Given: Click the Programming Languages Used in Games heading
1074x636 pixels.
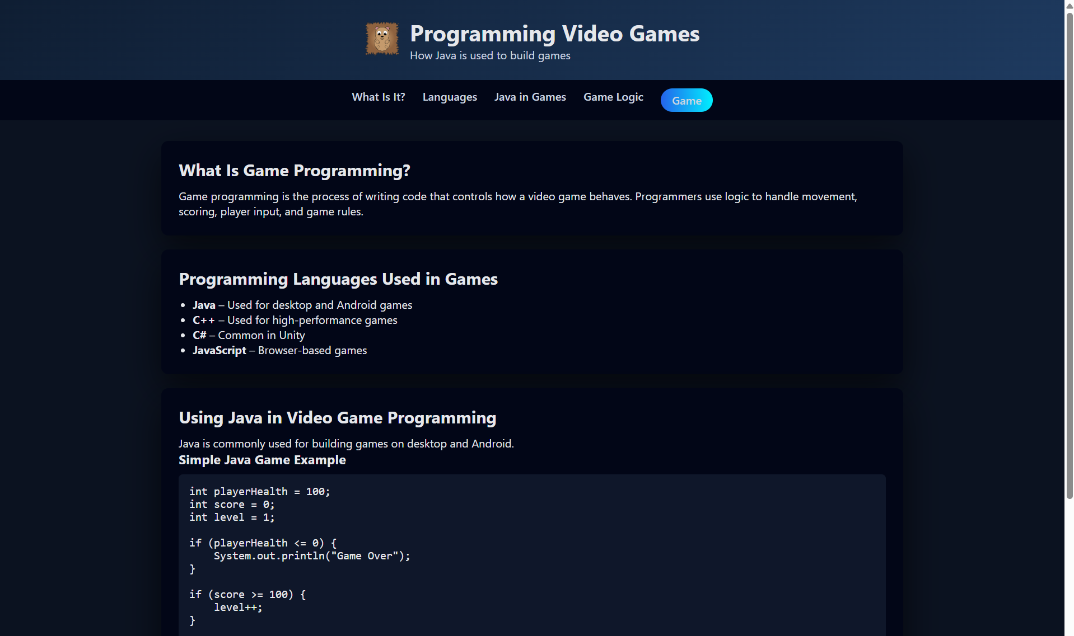Looking at the screenshot, I should tap(338, 279).
